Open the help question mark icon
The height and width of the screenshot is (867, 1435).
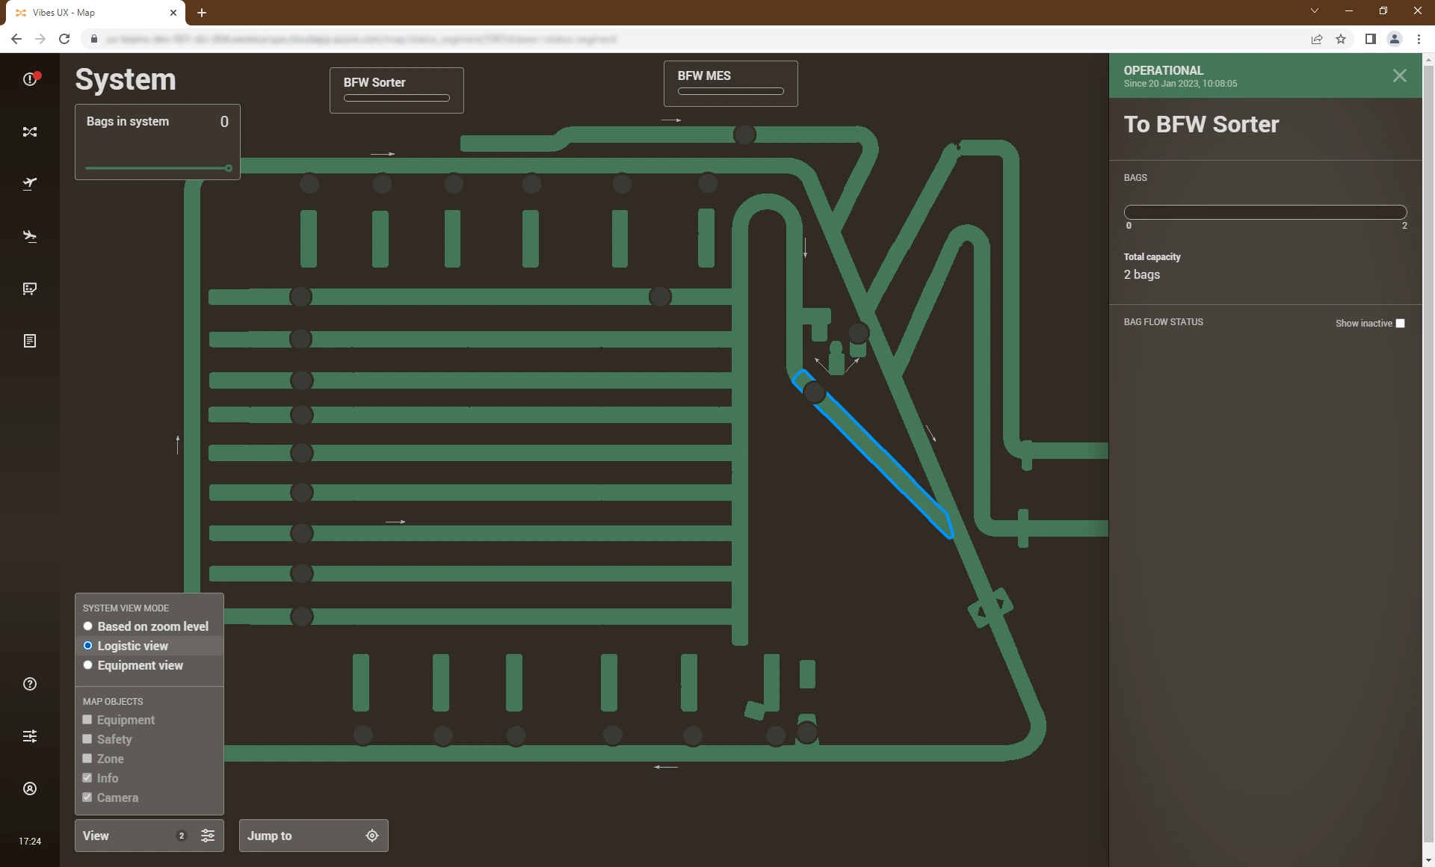click(x=30, y=684)
